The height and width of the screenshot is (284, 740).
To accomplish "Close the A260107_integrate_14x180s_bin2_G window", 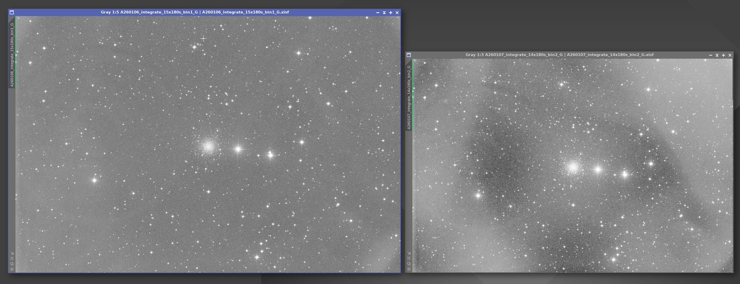I will coord(729,55).
